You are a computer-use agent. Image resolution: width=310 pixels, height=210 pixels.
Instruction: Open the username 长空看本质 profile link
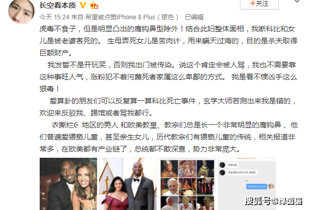(58, 5)
